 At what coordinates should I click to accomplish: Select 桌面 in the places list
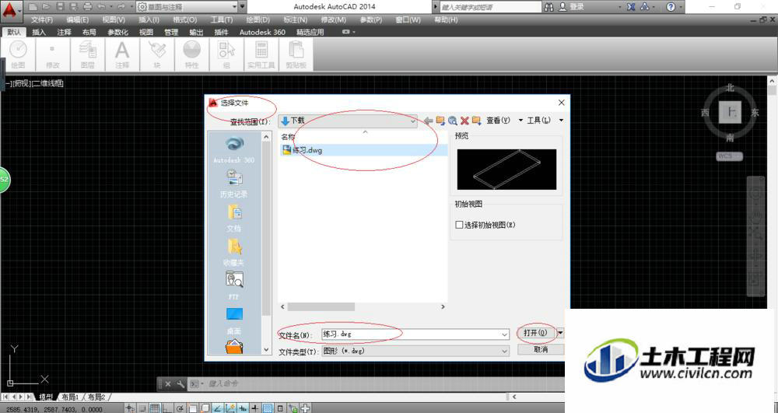(x=233, y=320)
